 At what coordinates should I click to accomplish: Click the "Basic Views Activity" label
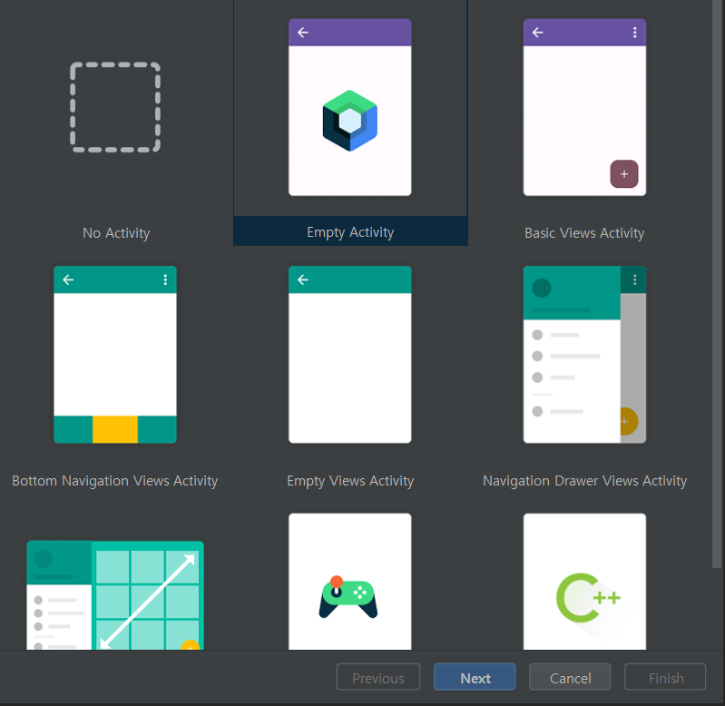click(584, 233)
